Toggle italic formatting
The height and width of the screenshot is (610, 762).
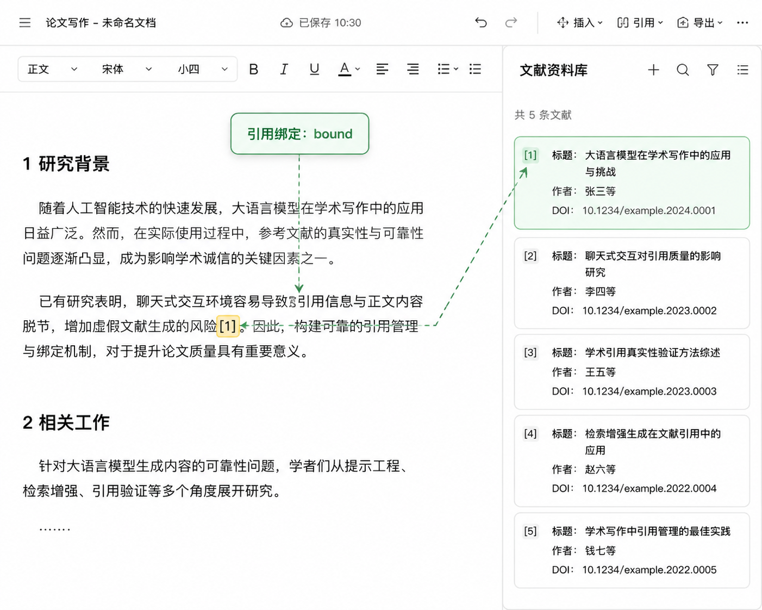tap(284, 69)
